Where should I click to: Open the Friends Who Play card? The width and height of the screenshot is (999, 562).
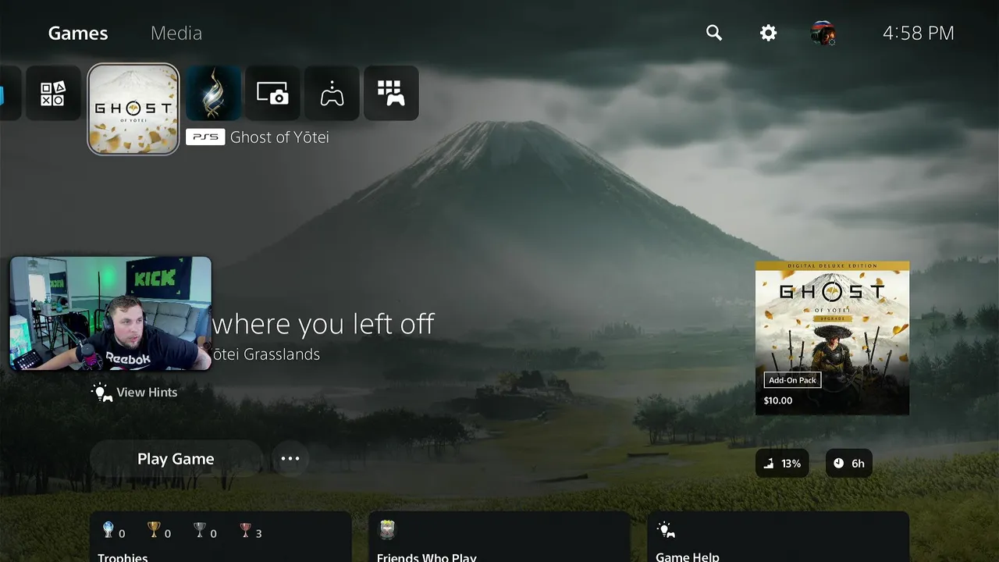pyautogui.click(x=499, y=537)
